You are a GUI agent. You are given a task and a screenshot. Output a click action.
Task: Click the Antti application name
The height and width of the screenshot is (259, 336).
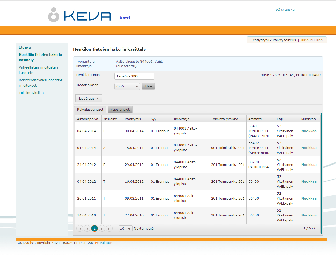click(125, 18)
